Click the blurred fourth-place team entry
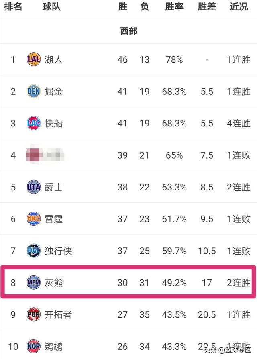 click(45, 155)
